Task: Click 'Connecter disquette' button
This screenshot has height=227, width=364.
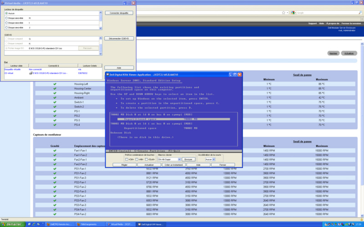Action: click(119, 13)
